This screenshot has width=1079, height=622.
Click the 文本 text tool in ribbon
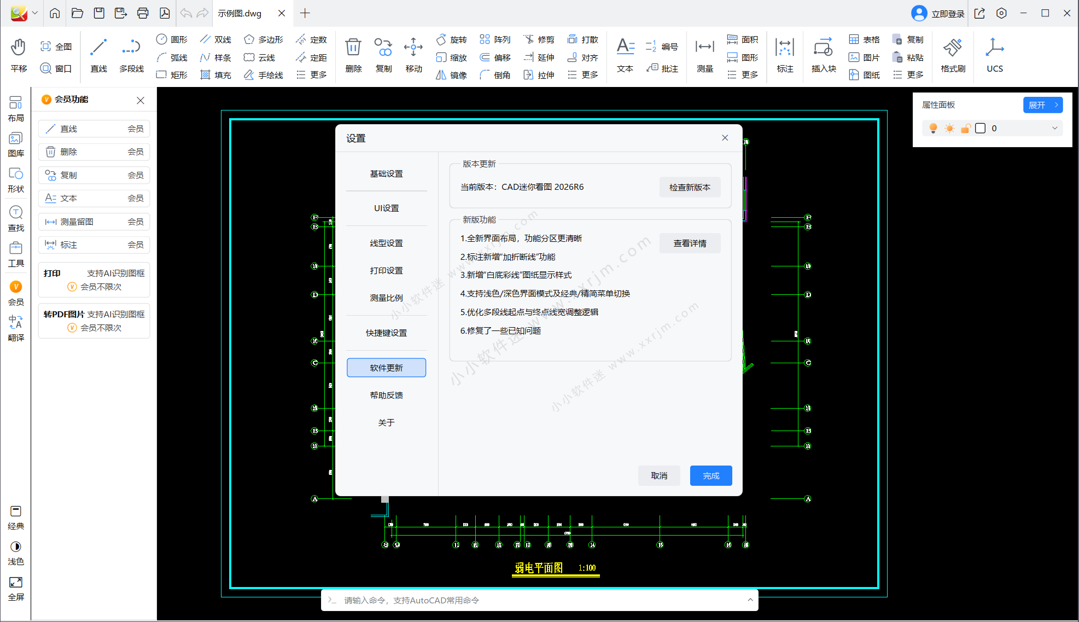pyautogui.click(x=625, y=56)
